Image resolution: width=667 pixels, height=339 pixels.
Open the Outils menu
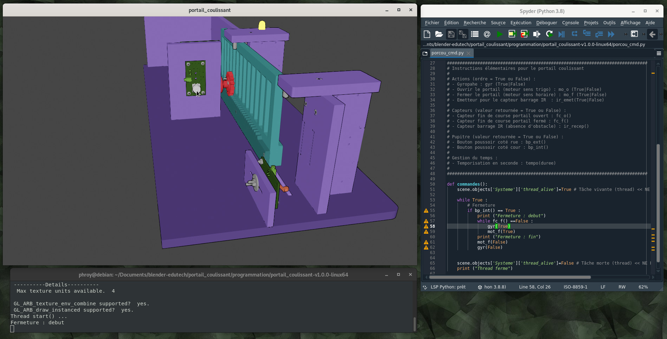pos(609,22)
